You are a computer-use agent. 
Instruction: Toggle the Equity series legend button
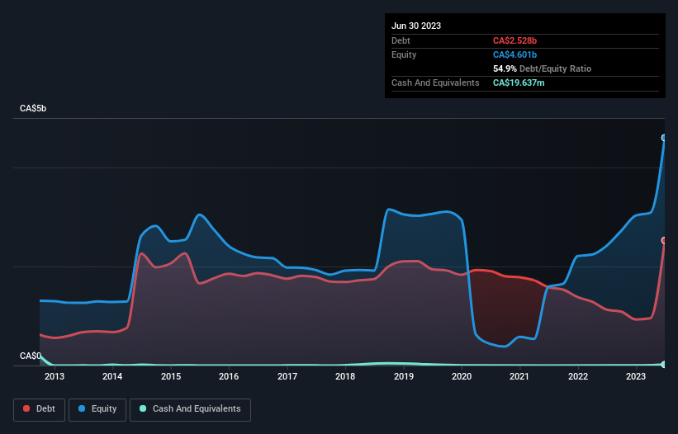click(x=97, y=409)
